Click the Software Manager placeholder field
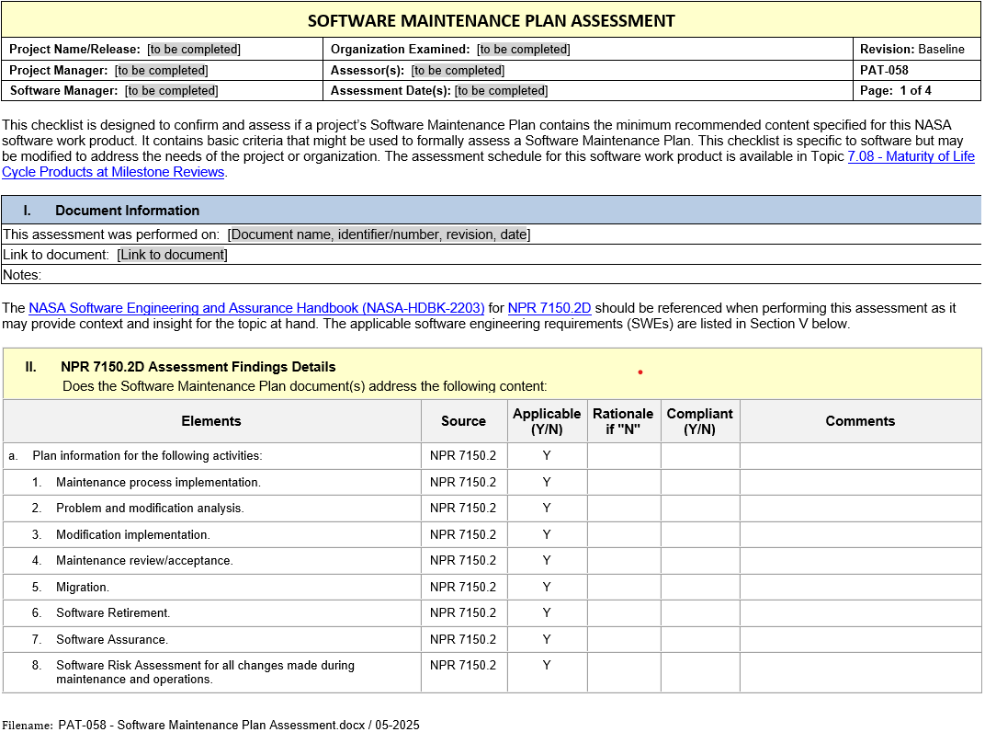Viewport: 985px width, 732px height. [172, 91]
